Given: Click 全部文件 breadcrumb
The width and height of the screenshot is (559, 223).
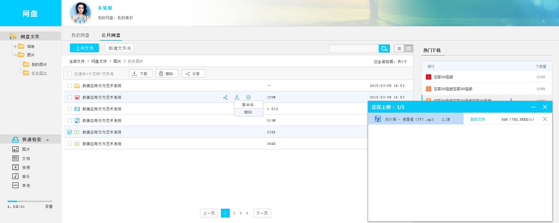Looking at the screenshot, I should click(x=77, y=61).
